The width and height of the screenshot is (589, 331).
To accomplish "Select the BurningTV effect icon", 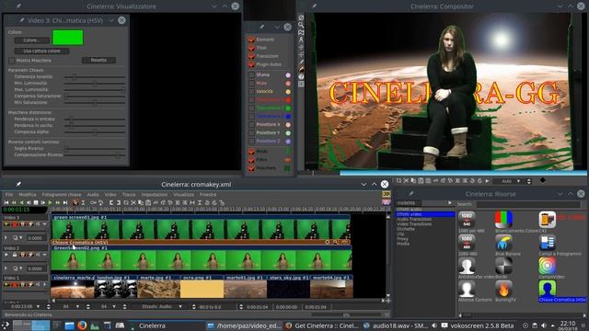I will 503,289.
